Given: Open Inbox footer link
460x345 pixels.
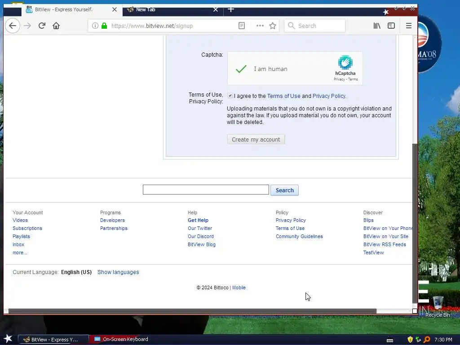Looking at the screenshot, I should 18,244.
